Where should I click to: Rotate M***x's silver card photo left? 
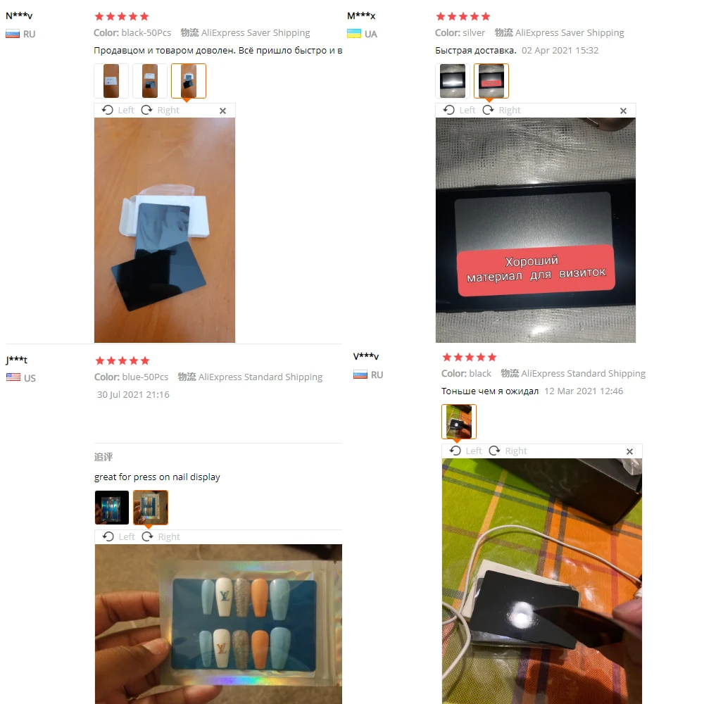point(459,110)
